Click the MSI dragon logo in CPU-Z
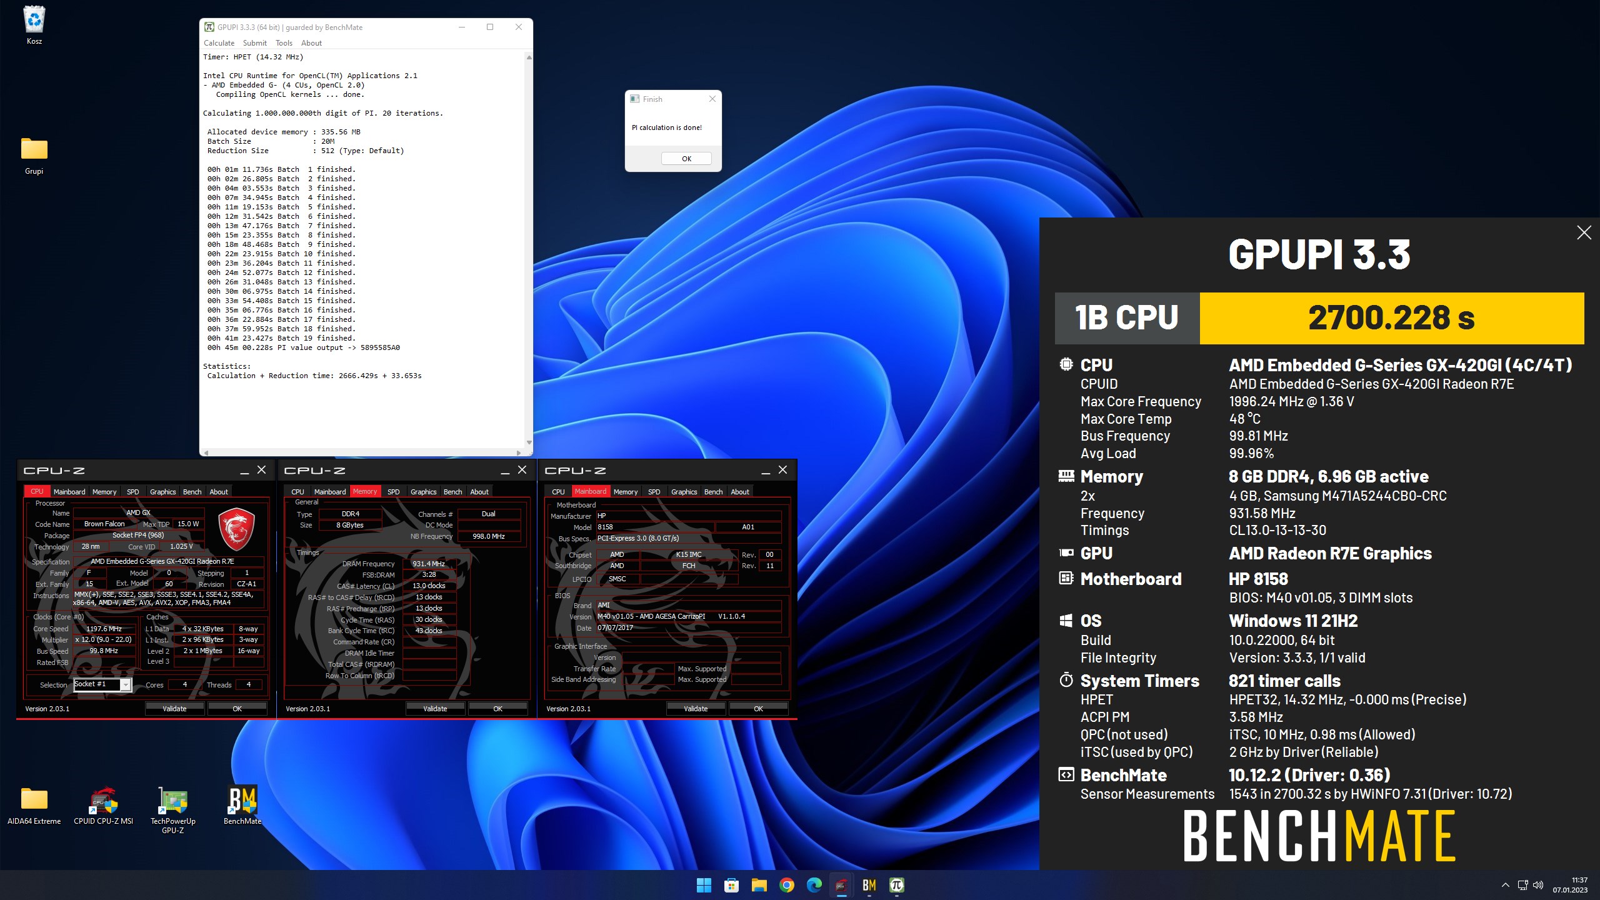The width and height of the screenshot is (1600, 900). (x=236, y=529)
